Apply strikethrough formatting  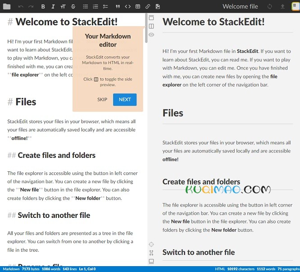pyautogui.click(x=73, y=6)
